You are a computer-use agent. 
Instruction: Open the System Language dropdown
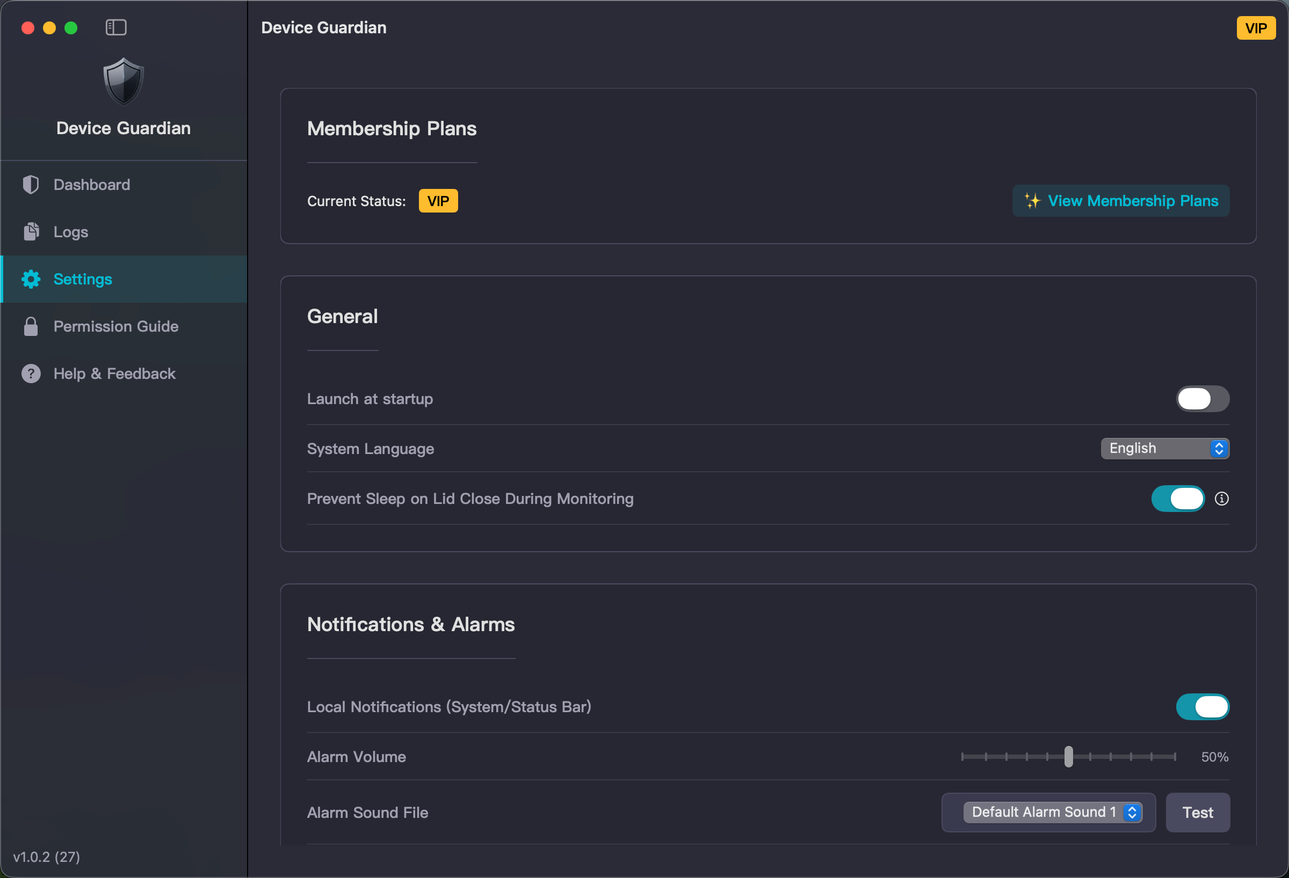[1165, 449]
